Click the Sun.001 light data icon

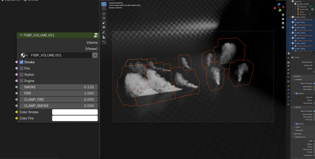click(x=310, y=14)
